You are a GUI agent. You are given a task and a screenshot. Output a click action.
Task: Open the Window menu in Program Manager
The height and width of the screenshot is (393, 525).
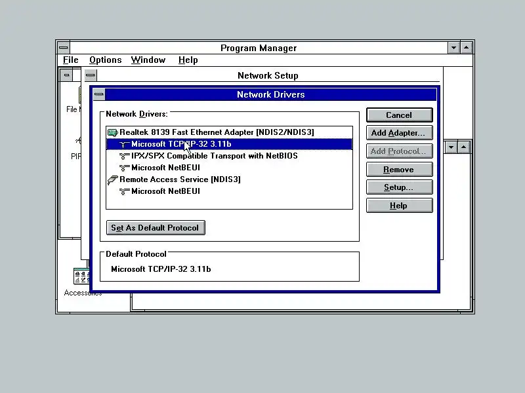click(x=148, y=60)
